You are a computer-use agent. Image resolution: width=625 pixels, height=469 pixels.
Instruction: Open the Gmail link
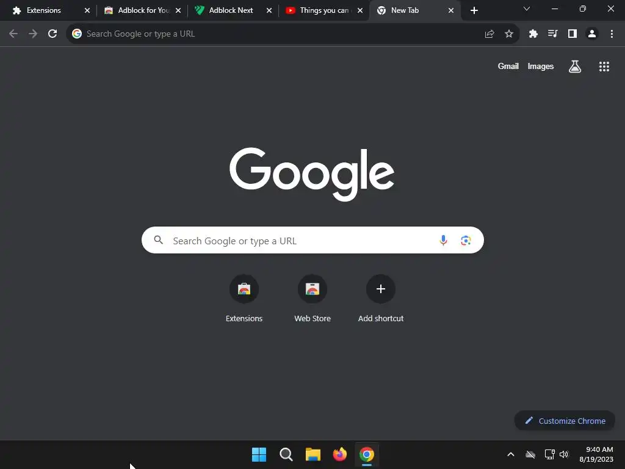(508, 67)
